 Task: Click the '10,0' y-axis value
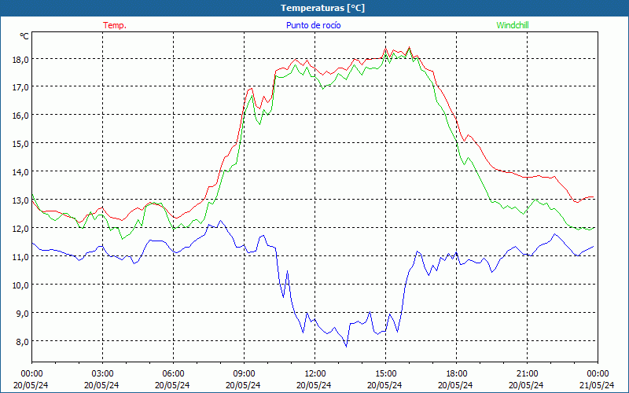(x=21, y=285)
